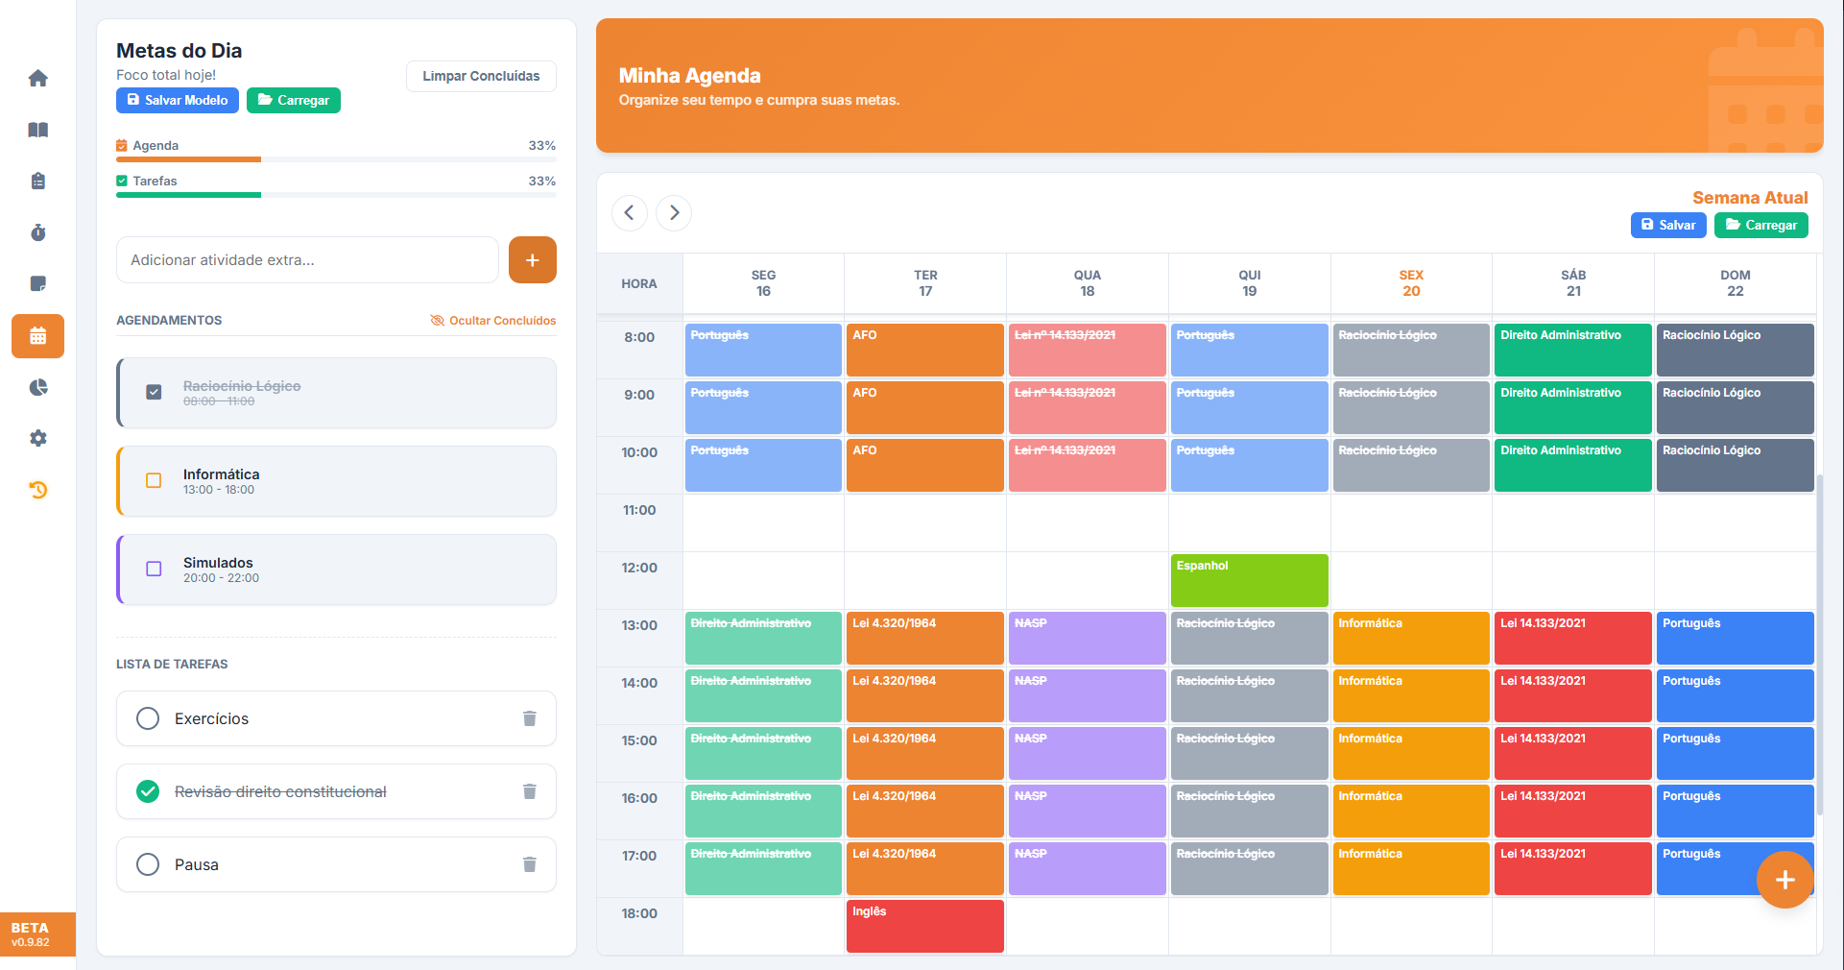Delete the Exercícios task with trash icon

(x=529, y=718)
